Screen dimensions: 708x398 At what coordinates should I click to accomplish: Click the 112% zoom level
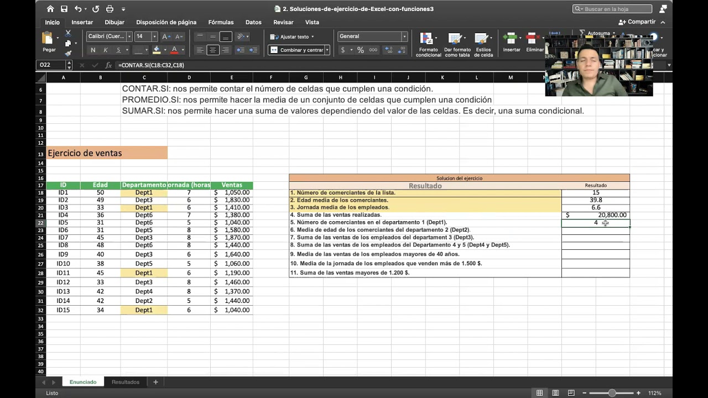pos(655,393)
